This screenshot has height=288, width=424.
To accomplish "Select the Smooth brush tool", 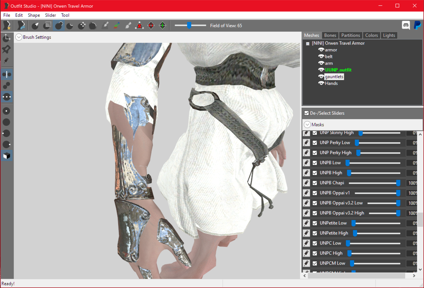I will [93, 26].
